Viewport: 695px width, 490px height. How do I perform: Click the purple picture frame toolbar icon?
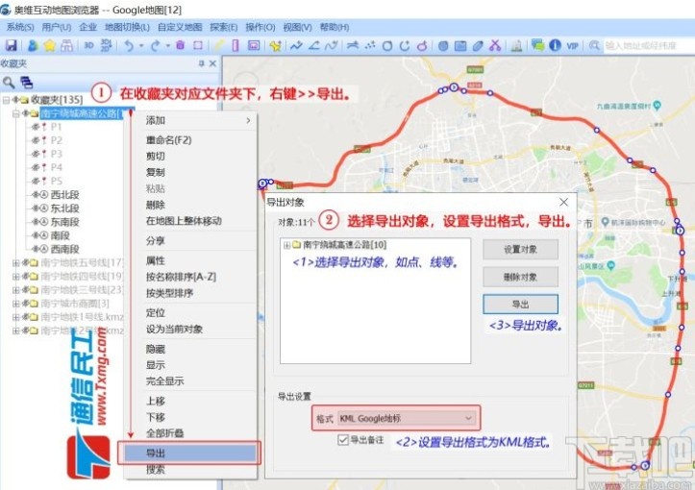tap(254, 45)
